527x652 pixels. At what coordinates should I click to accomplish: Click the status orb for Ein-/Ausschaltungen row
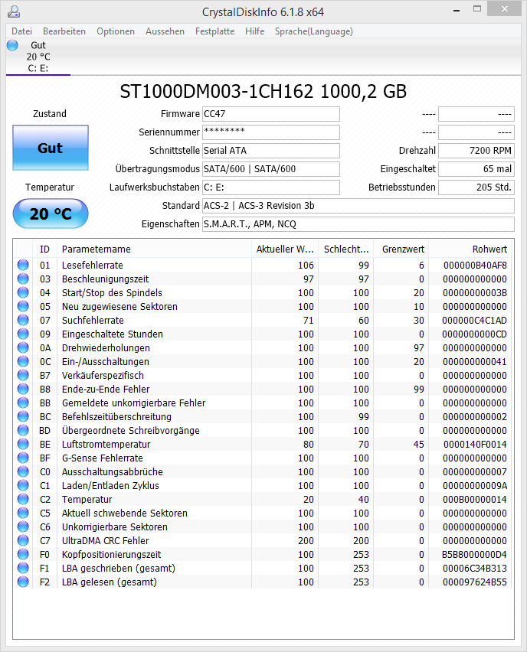(x=23, y=361)
